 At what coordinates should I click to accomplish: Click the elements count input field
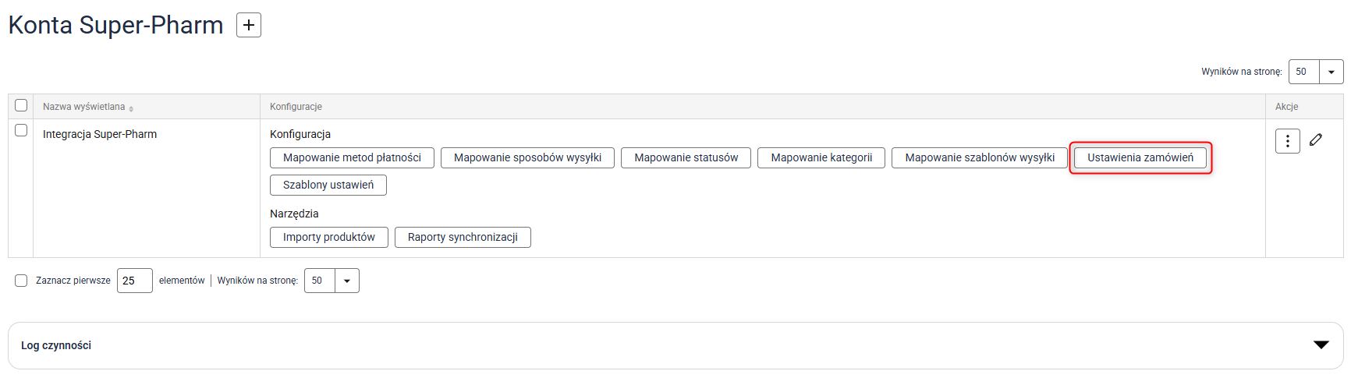pos(134,281)
